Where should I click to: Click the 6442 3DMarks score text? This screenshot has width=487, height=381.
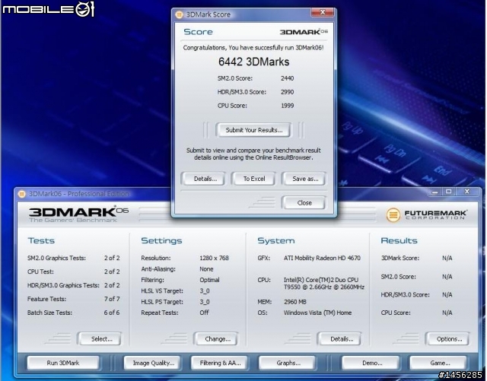[x=253, y=62]
